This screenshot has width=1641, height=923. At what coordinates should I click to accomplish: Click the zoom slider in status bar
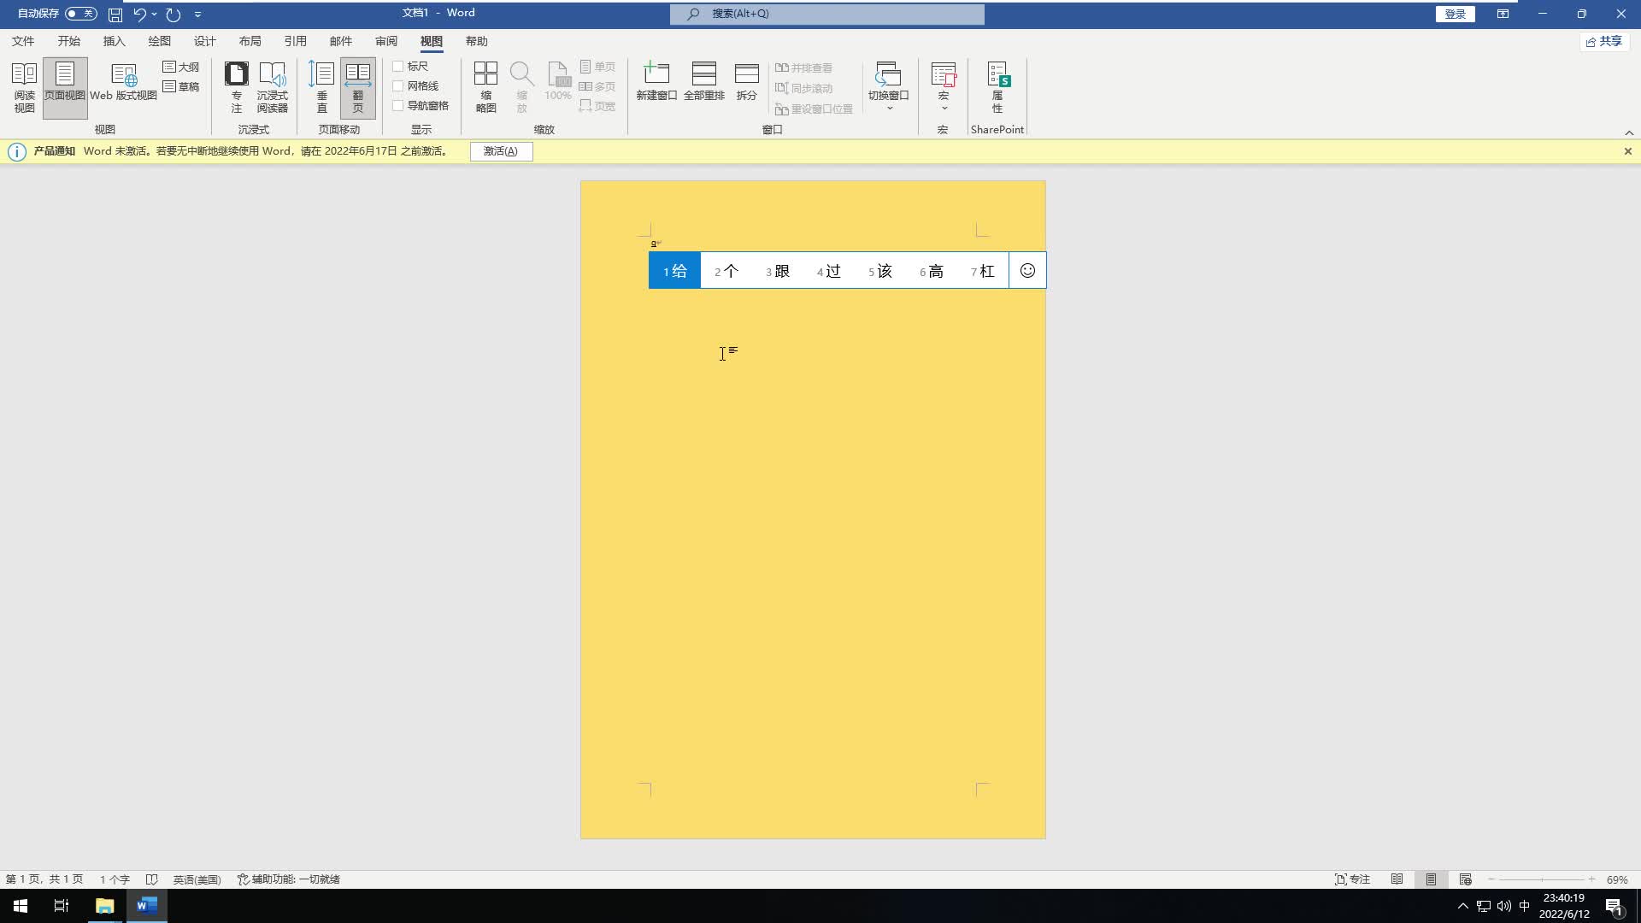[1542, 879]
